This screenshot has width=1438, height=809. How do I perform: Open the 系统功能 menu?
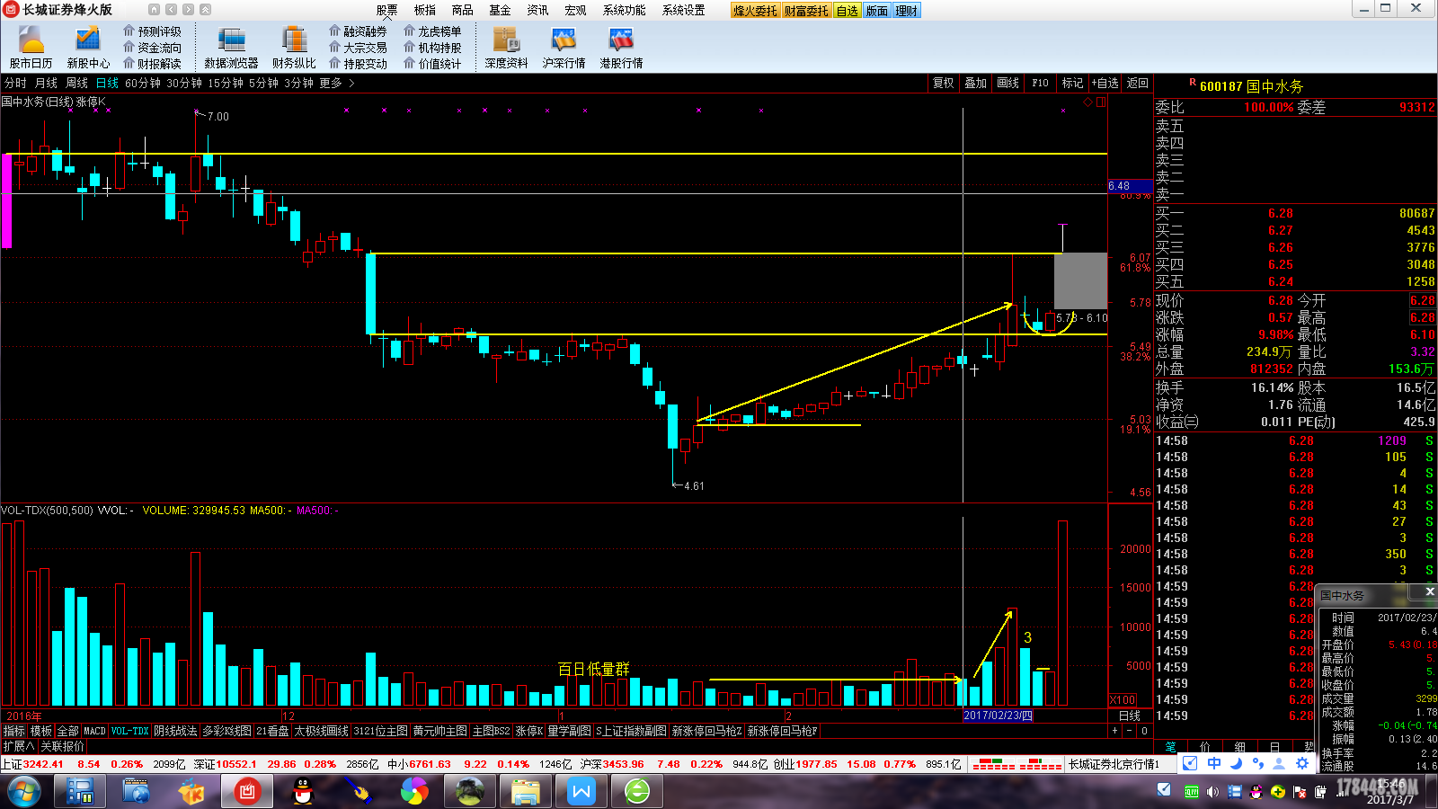(x=624, y=10)
